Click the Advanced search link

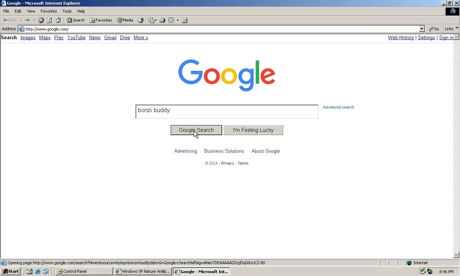tap(339, 107)
